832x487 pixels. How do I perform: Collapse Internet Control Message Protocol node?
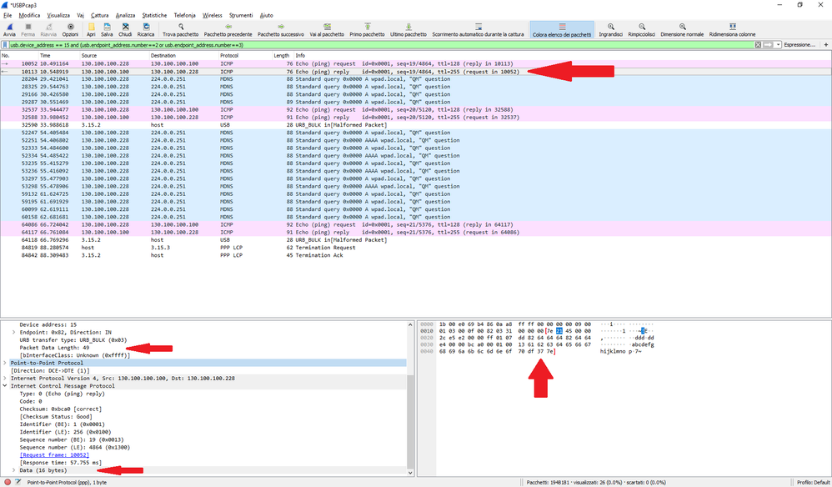[x=5, y=385]
